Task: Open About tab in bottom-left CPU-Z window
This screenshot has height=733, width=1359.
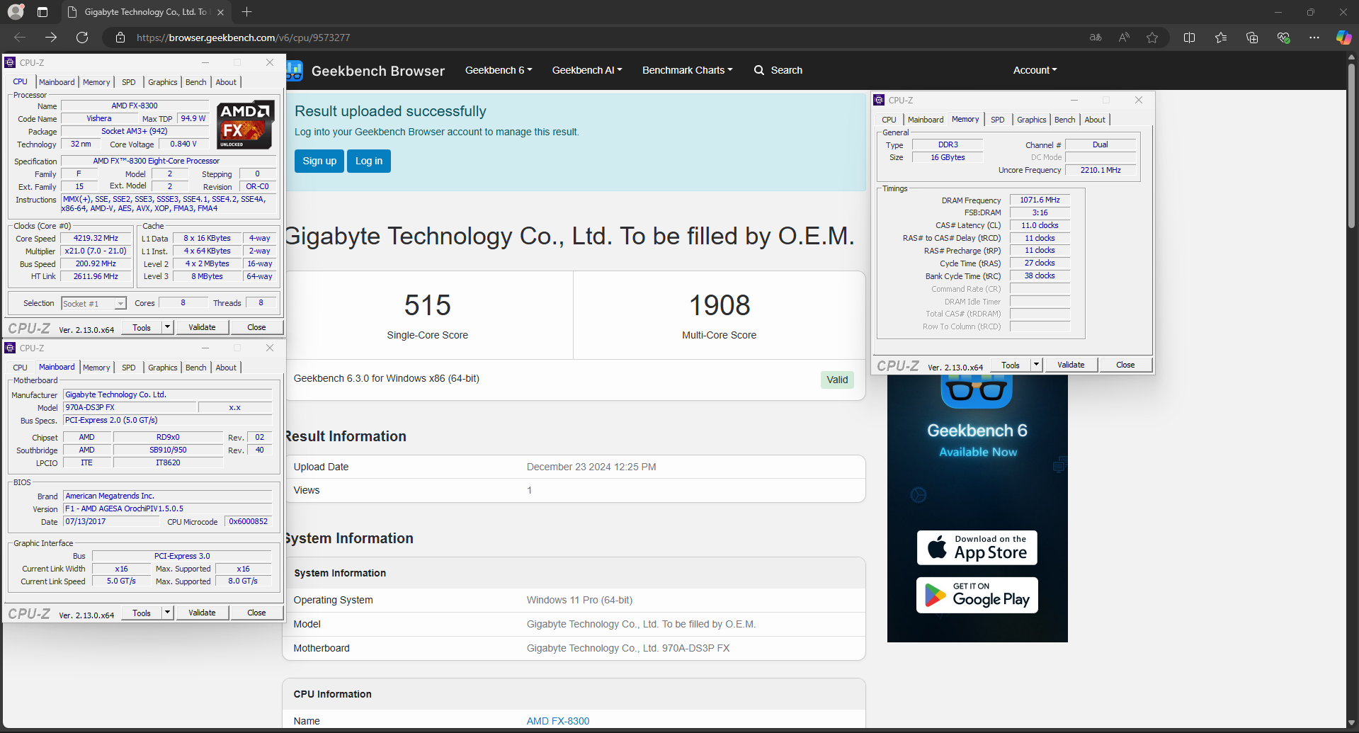Action: tap(226, 368)
